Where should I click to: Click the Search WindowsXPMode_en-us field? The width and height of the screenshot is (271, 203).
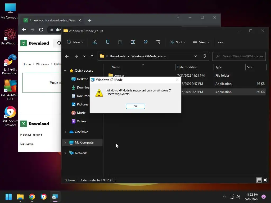click(x=239, y=56)
